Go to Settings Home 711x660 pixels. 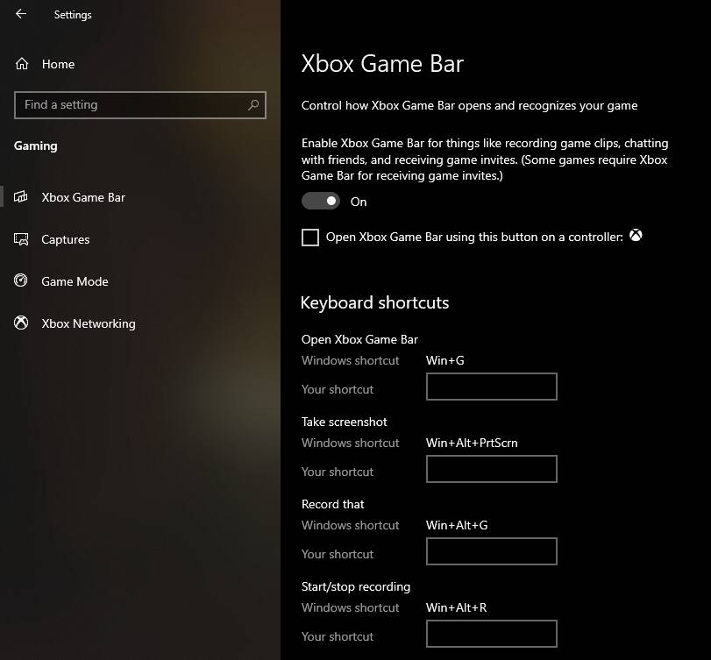click(58, 64)
